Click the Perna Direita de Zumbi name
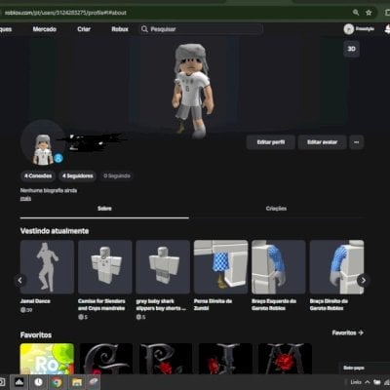Image resolution: width=390 pixels, height=390 pixels. pos(213,304)
